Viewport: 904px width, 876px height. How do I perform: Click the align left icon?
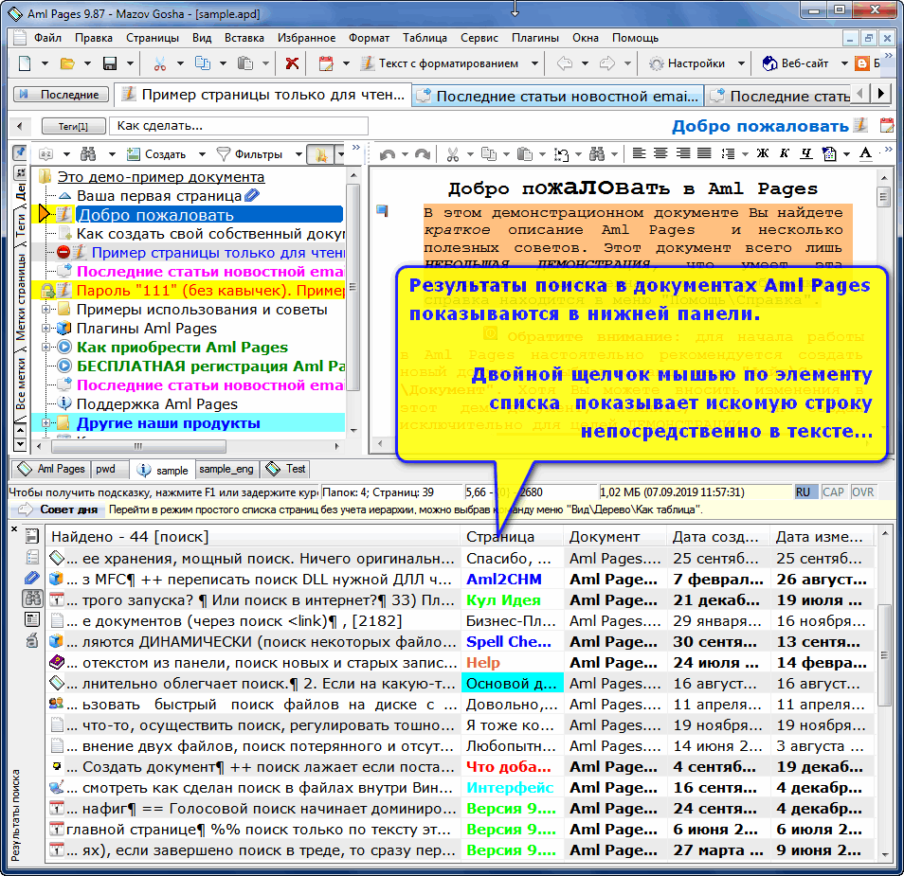click(639, 153)
